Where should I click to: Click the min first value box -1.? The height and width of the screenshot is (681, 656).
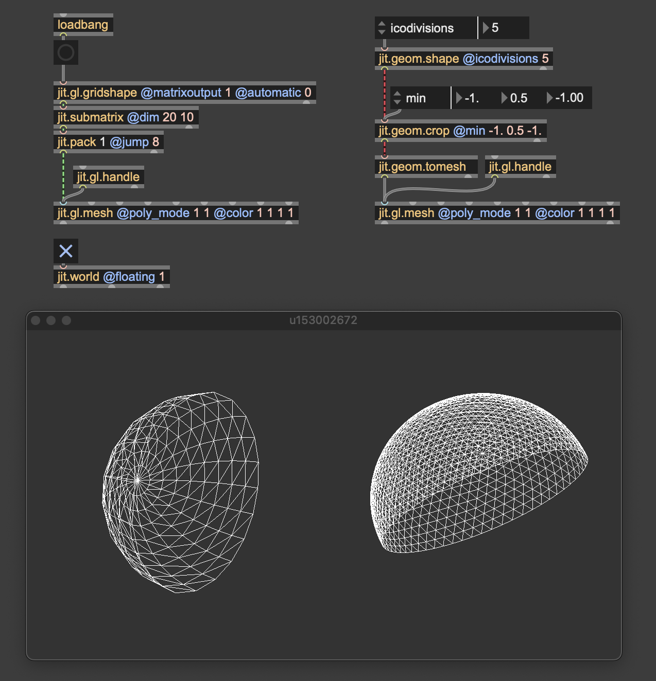[x=474, y=98]
